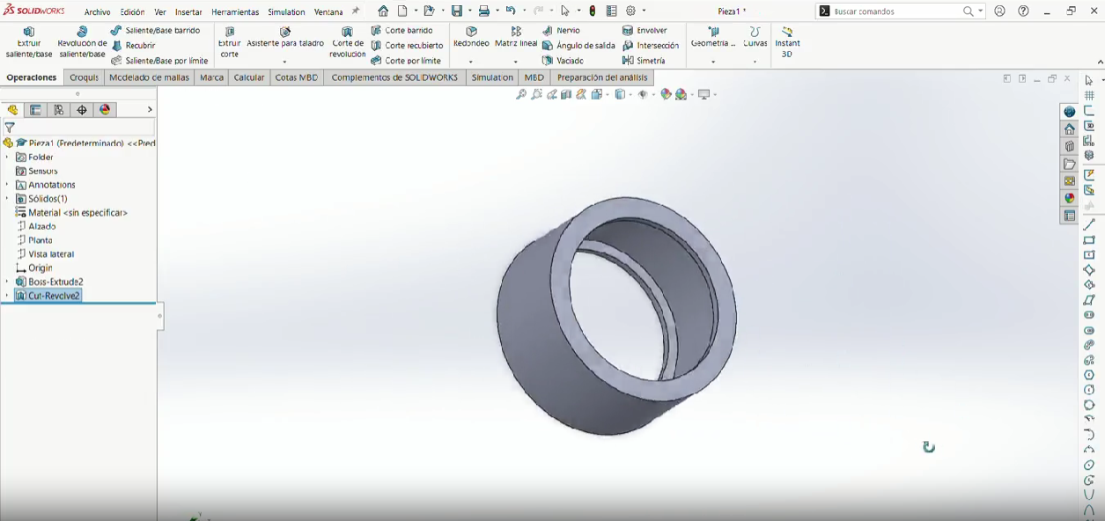The height and width of the screenshot is (521, 1105).
Task: Click the Buscar comandos search field
Action: pos(896,11)
